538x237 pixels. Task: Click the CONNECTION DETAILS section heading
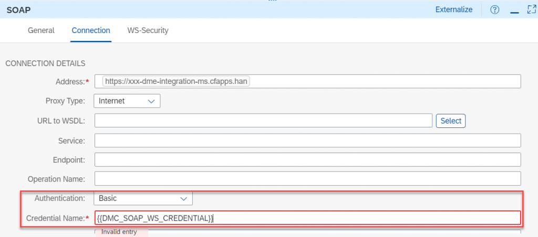pyautogui.click(x=45, y=63)
